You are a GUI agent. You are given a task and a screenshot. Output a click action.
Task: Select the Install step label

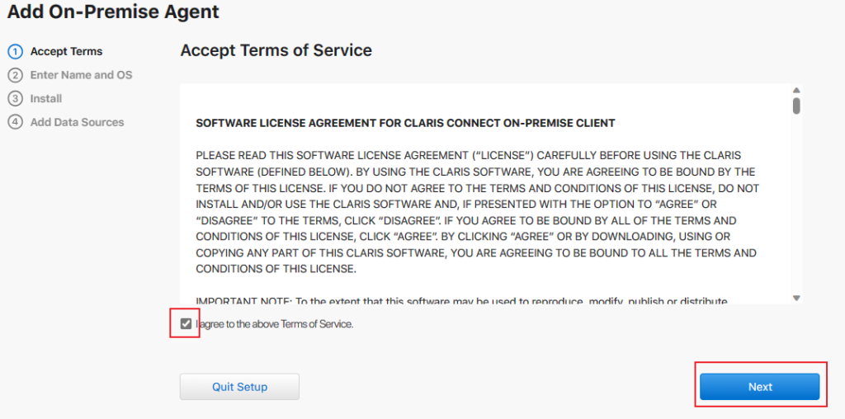(46, 98)
